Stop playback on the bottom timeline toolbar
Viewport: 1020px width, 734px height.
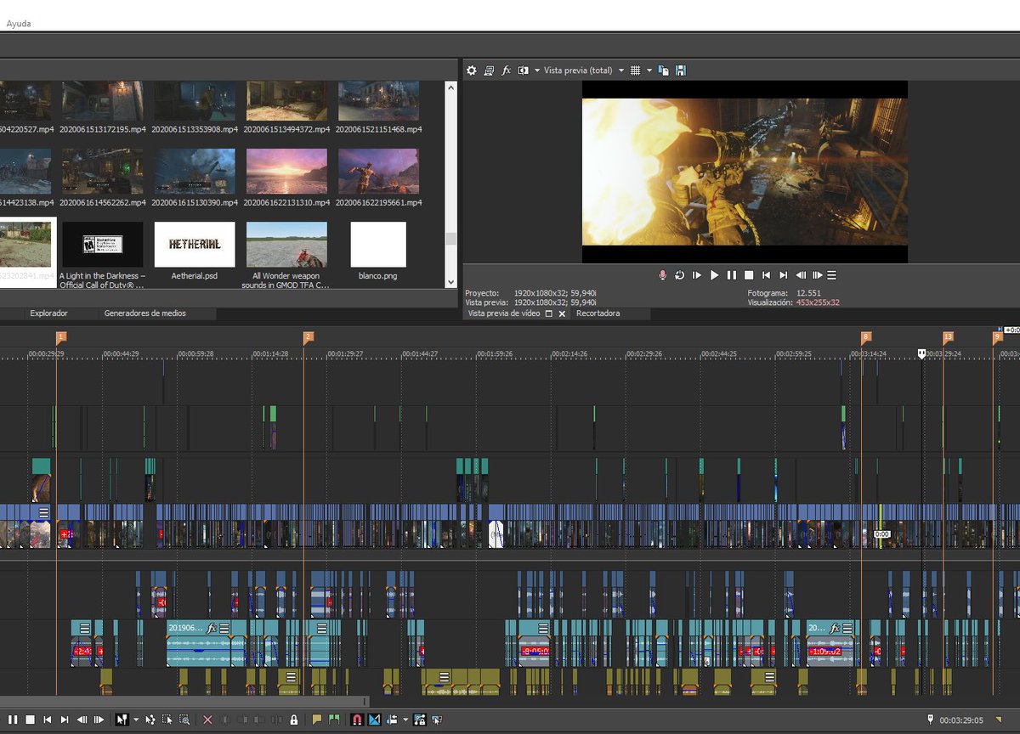(30, 720)
